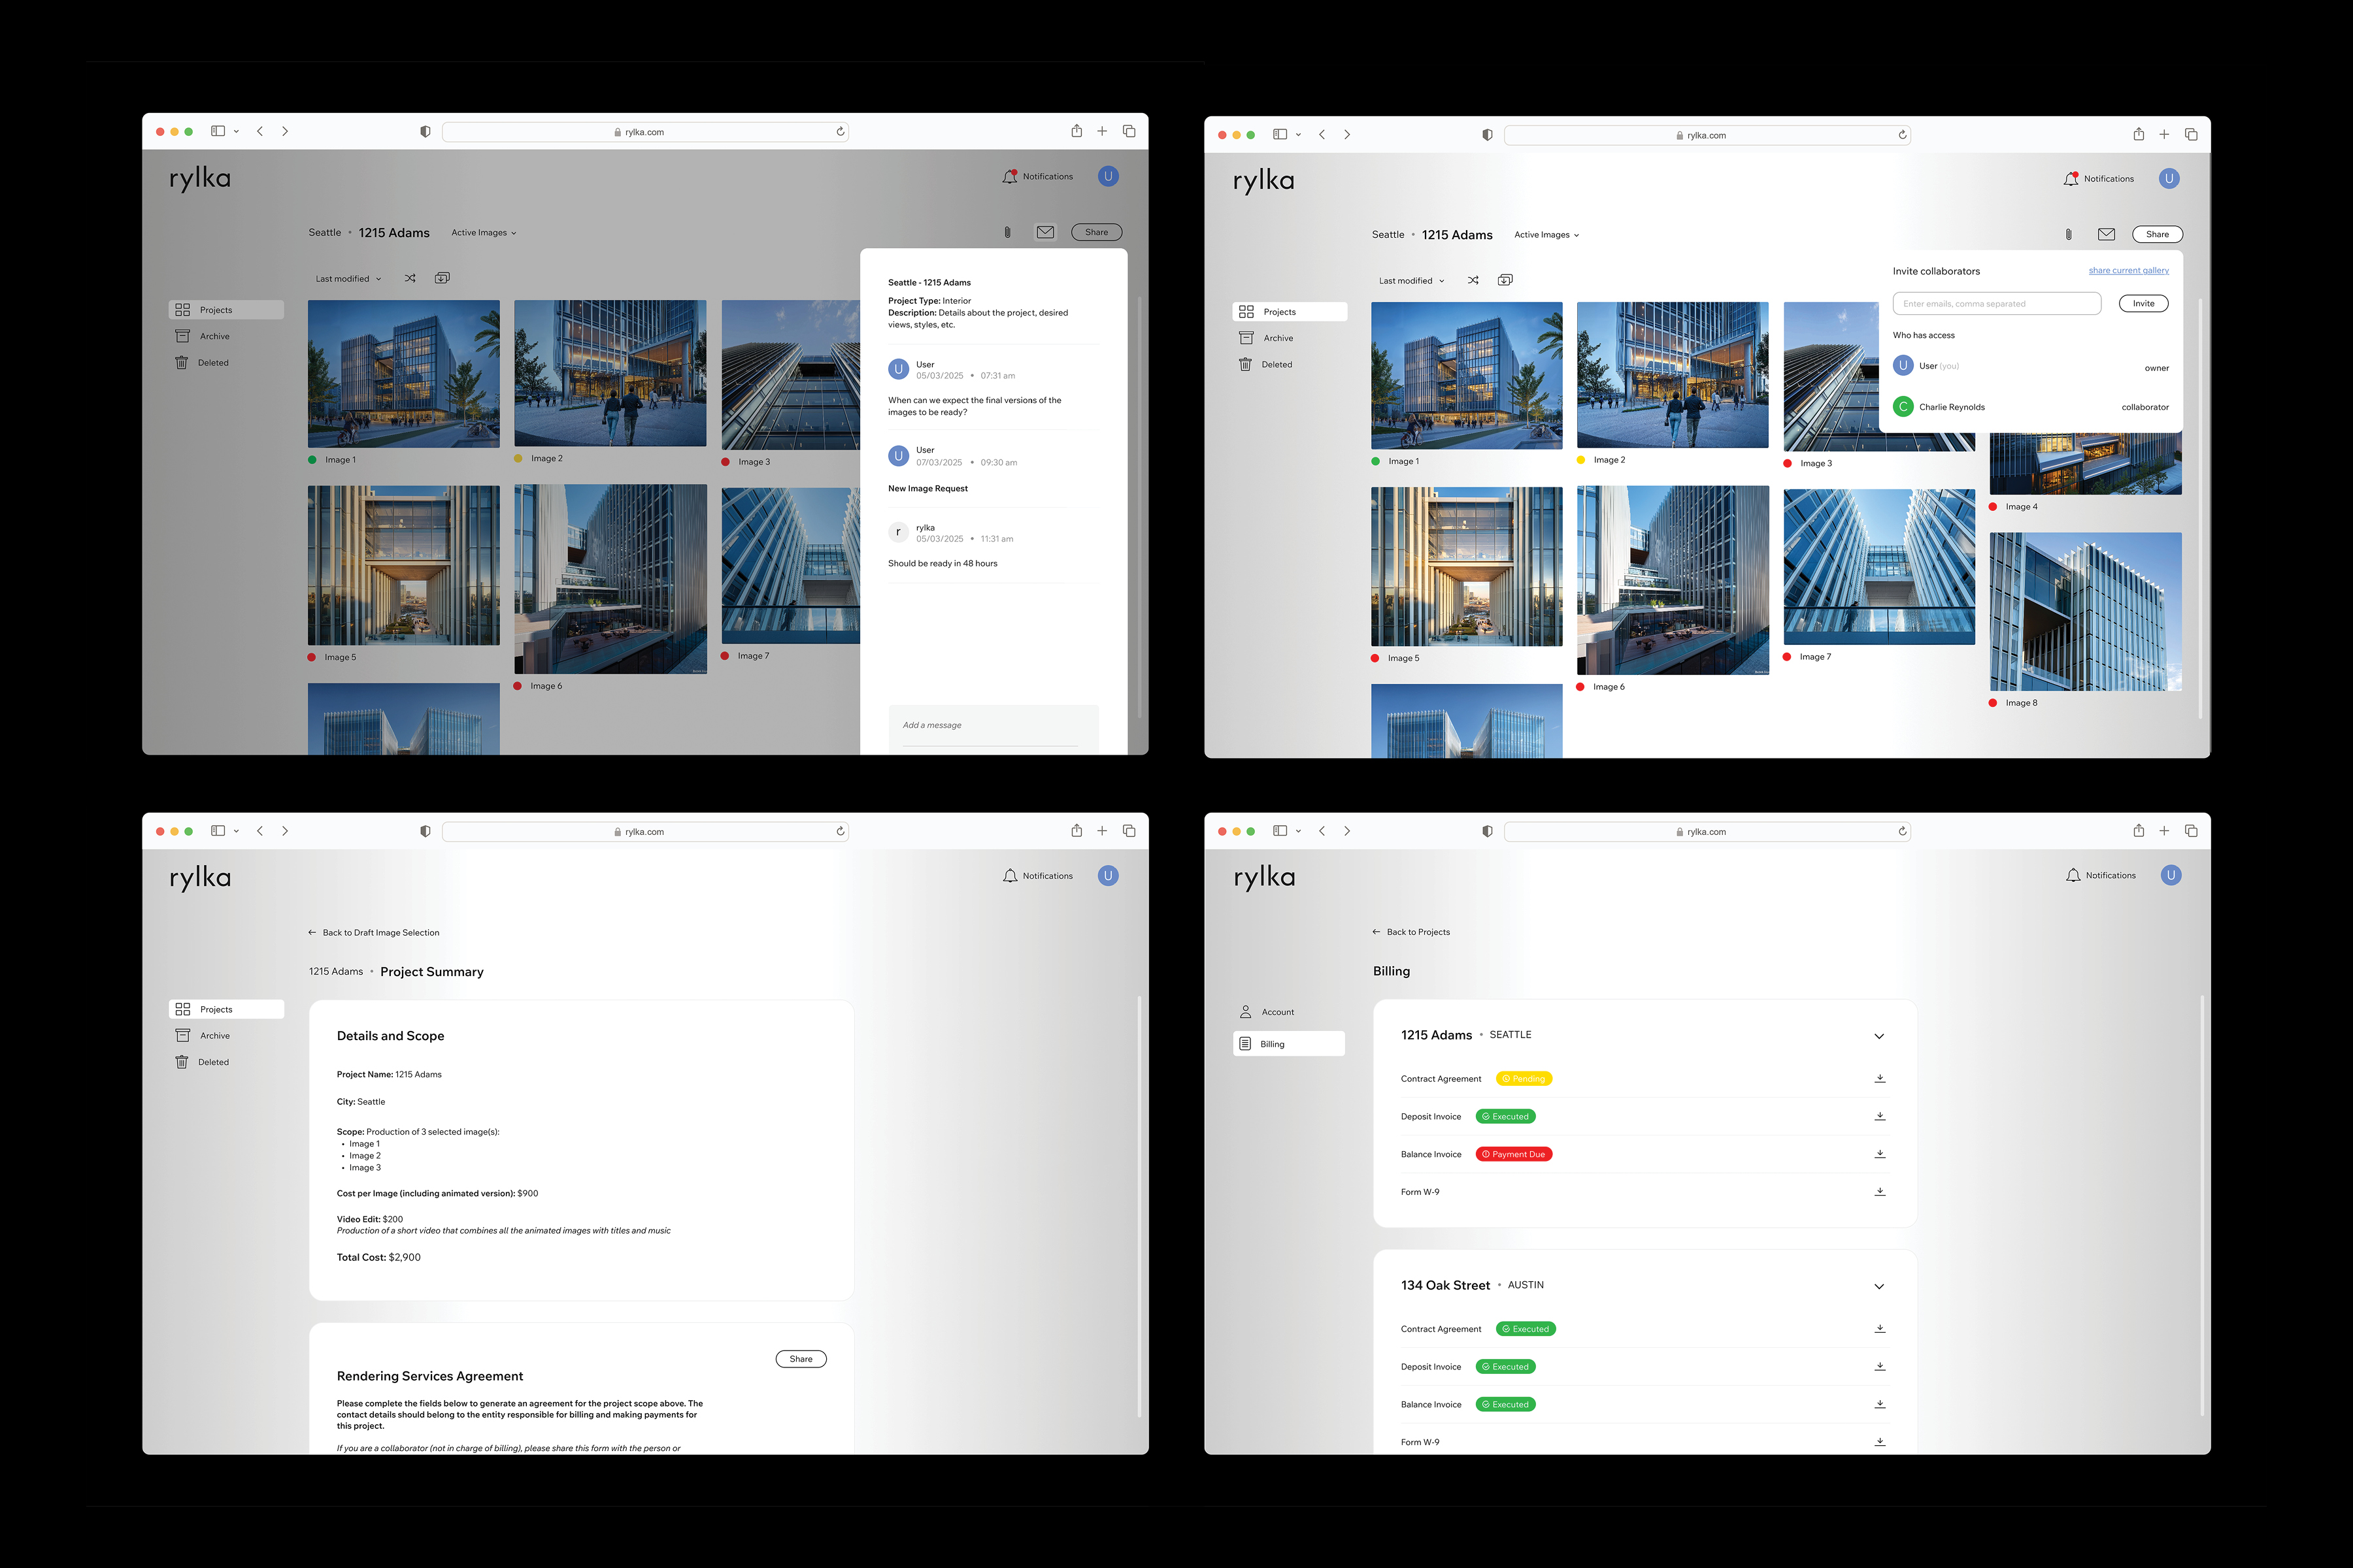The image size is (2353, 1568).
Task: Focus the Enter emails input field
Action: [x=1996, y=304]
